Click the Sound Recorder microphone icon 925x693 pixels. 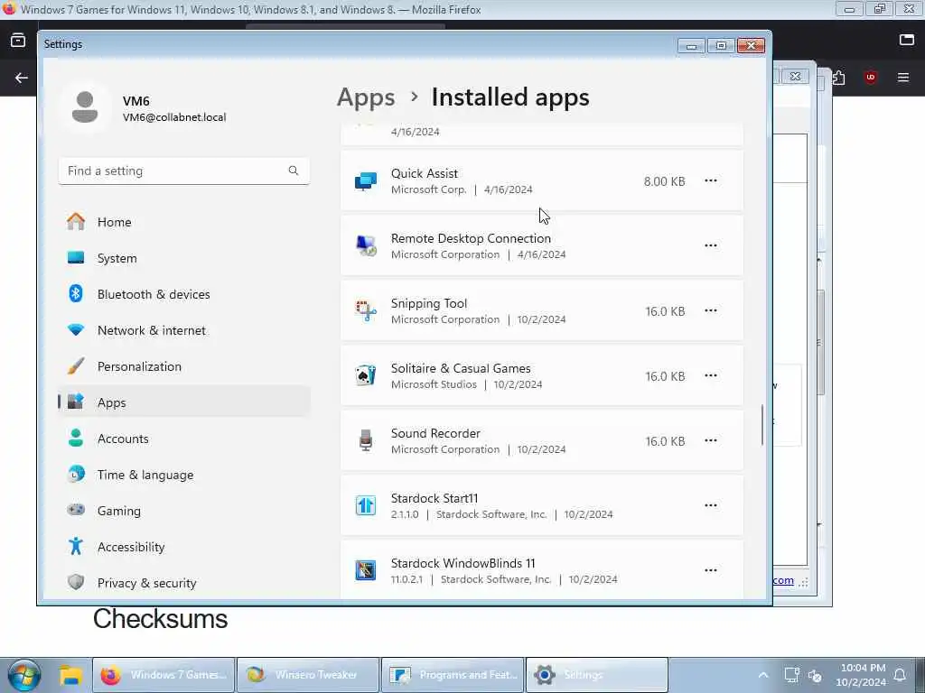366,440
